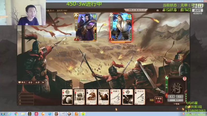
Task: Open the portrait avatar taskbar app
Action: 69,114
